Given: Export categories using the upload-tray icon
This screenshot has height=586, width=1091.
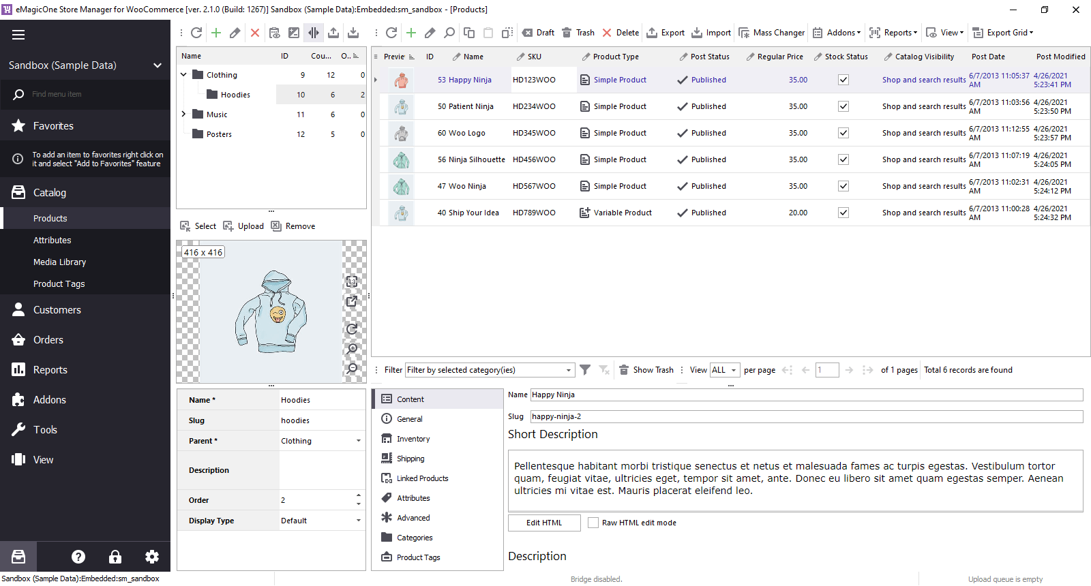Looking at the screenshot, I should [333, 33].
